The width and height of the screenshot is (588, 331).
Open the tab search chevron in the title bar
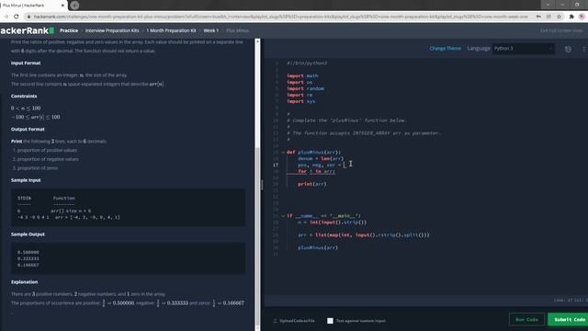[x=548, y=5]
